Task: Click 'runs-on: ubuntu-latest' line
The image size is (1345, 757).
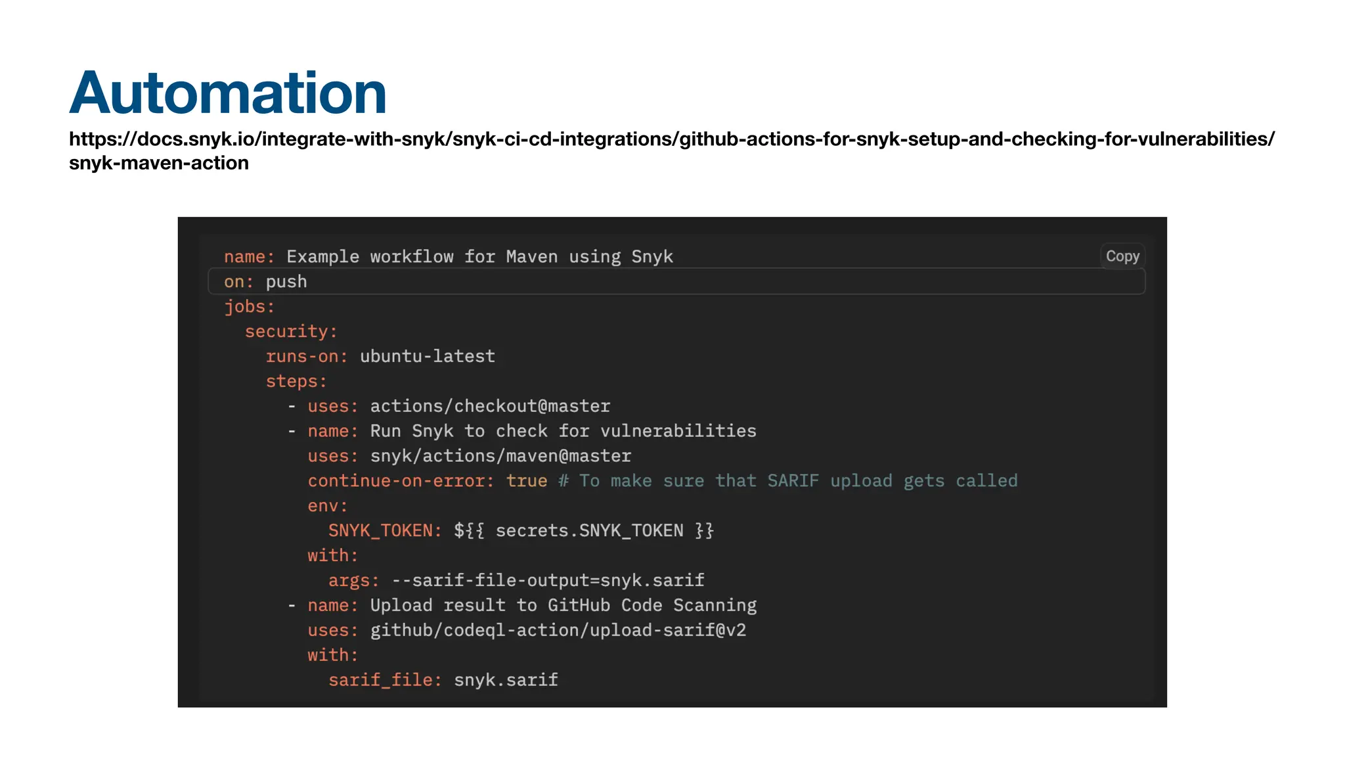Action: 380,357
